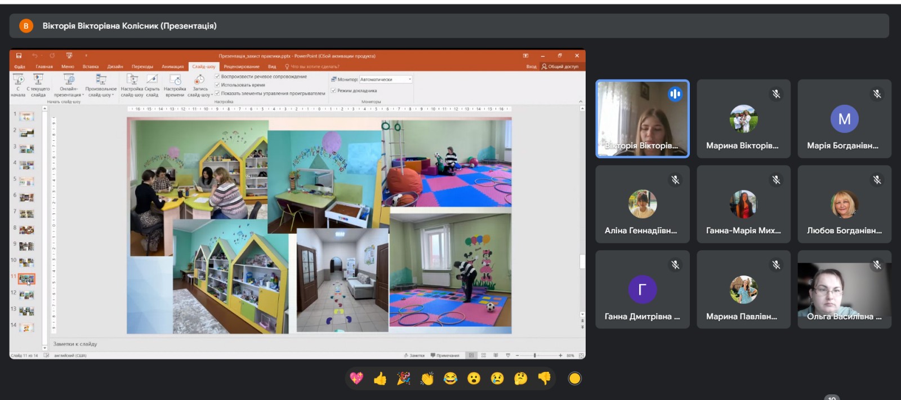Click the zoom slider in PowerPoint status bar
901x400 pixels.
pos(535,355)
